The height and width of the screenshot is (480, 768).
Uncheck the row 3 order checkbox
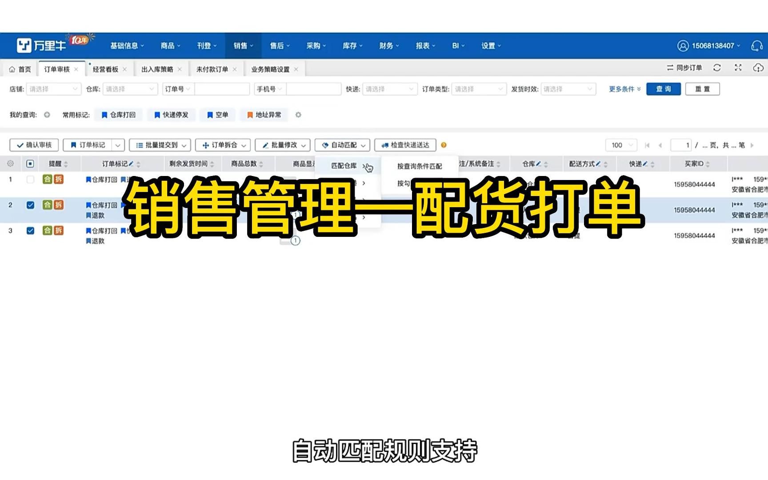[30, 231]
